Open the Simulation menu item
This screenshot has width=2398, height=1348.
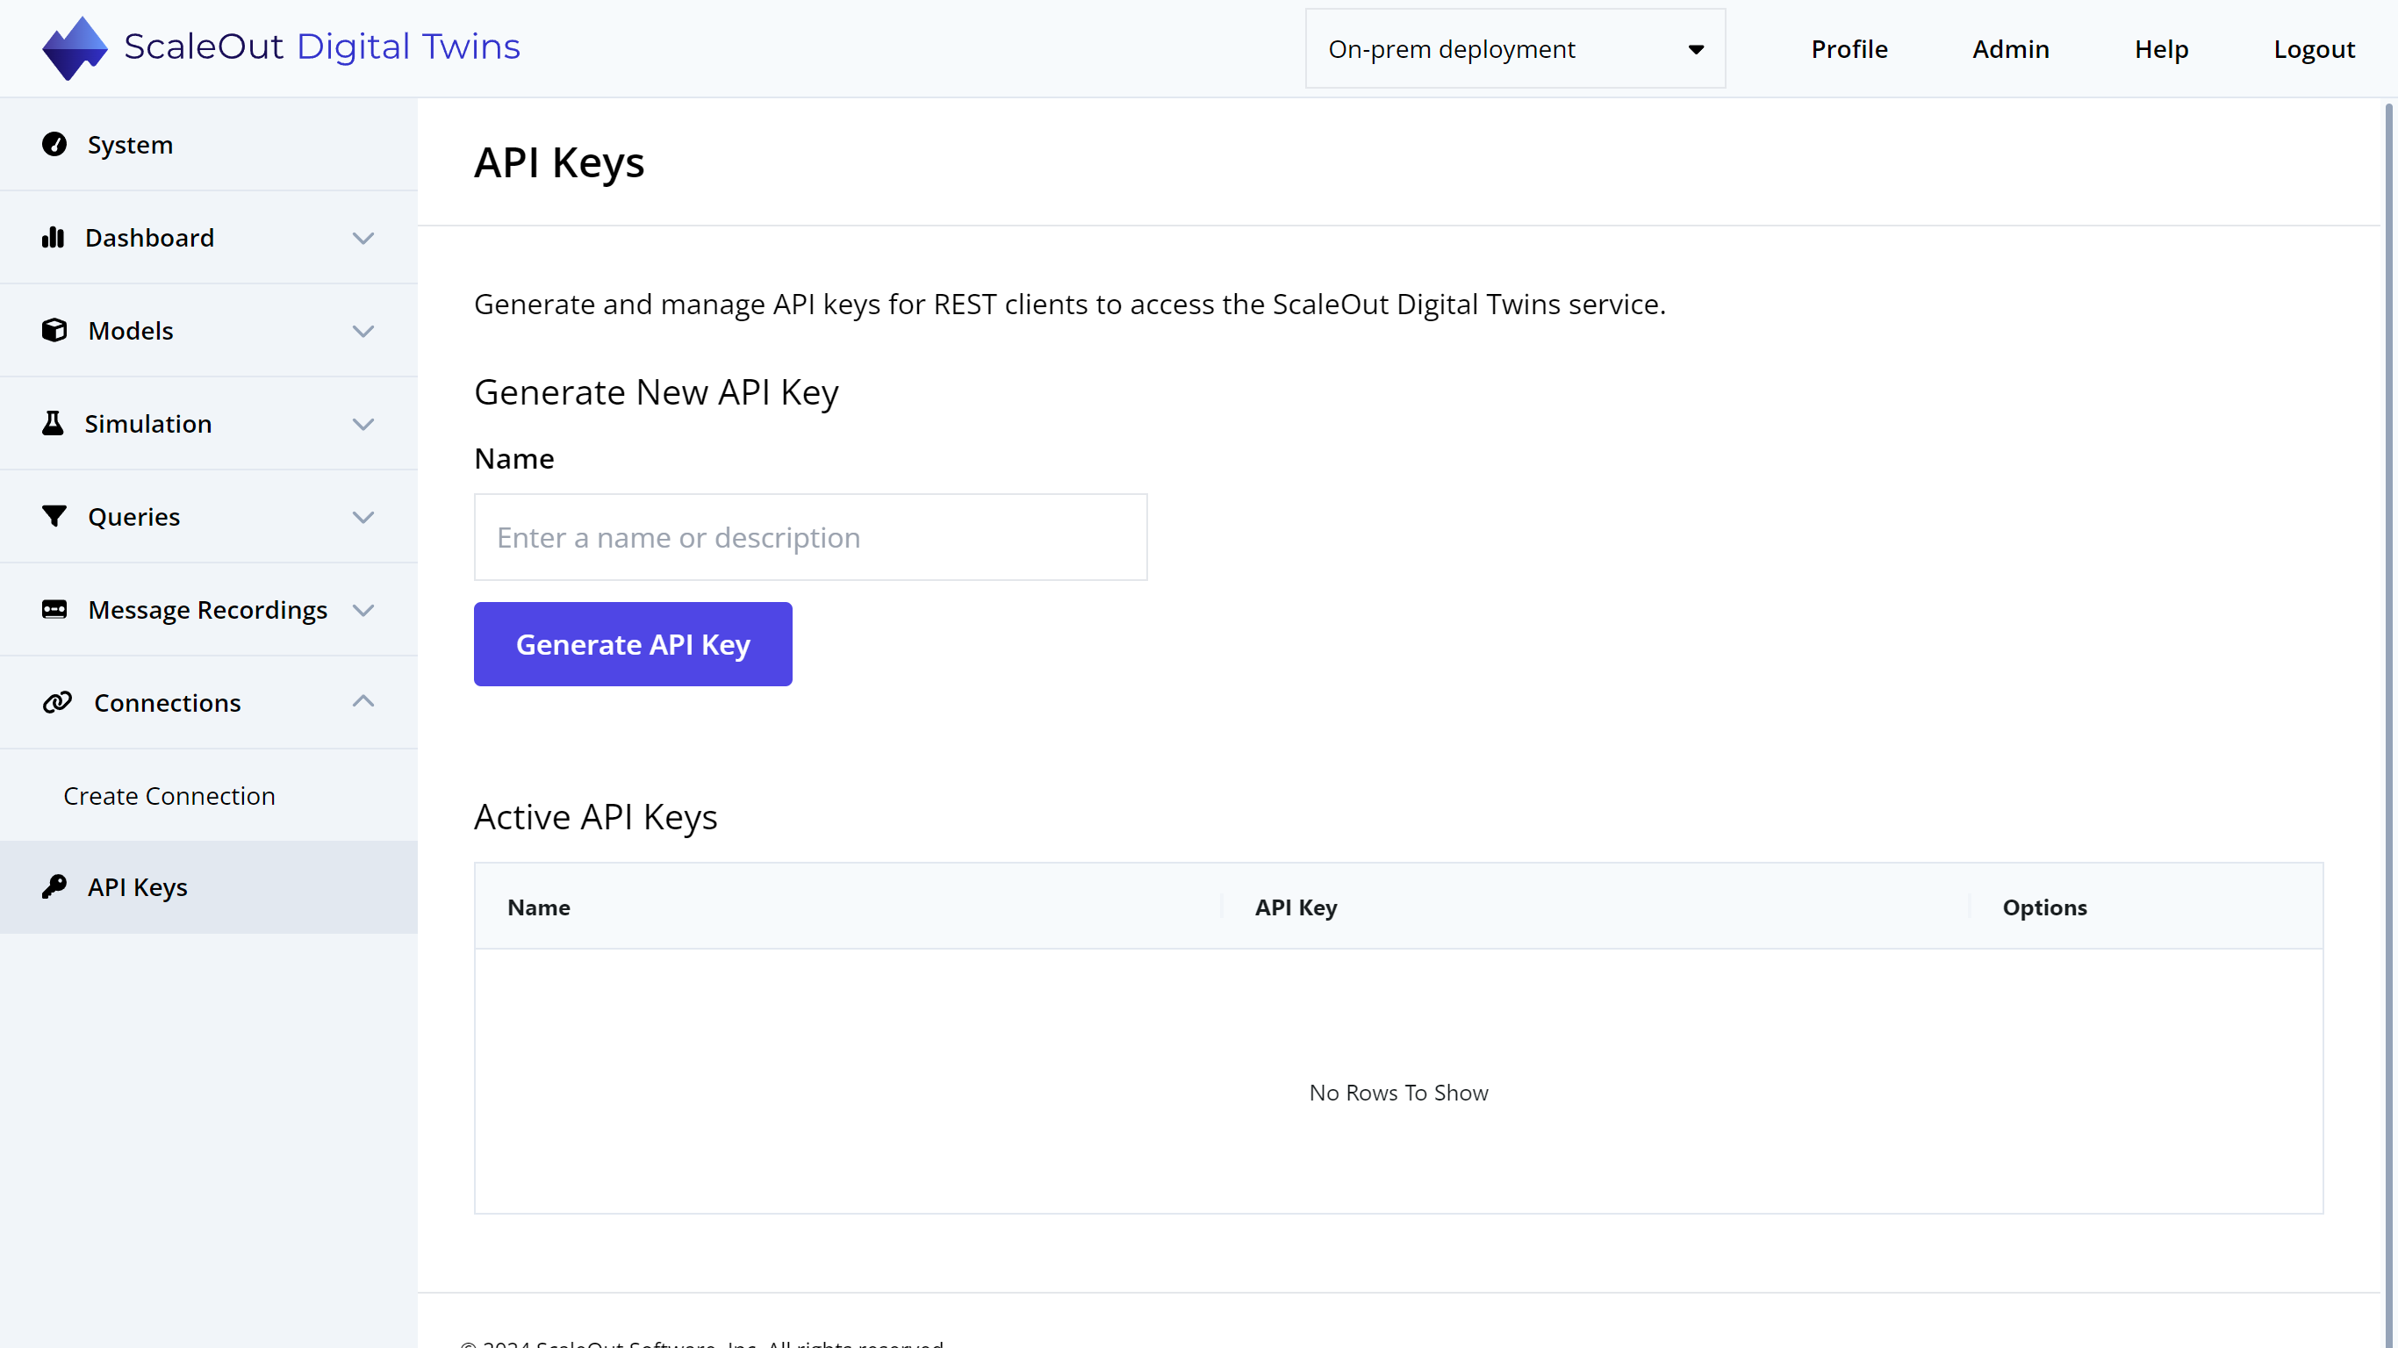click(x=209, y=424)
